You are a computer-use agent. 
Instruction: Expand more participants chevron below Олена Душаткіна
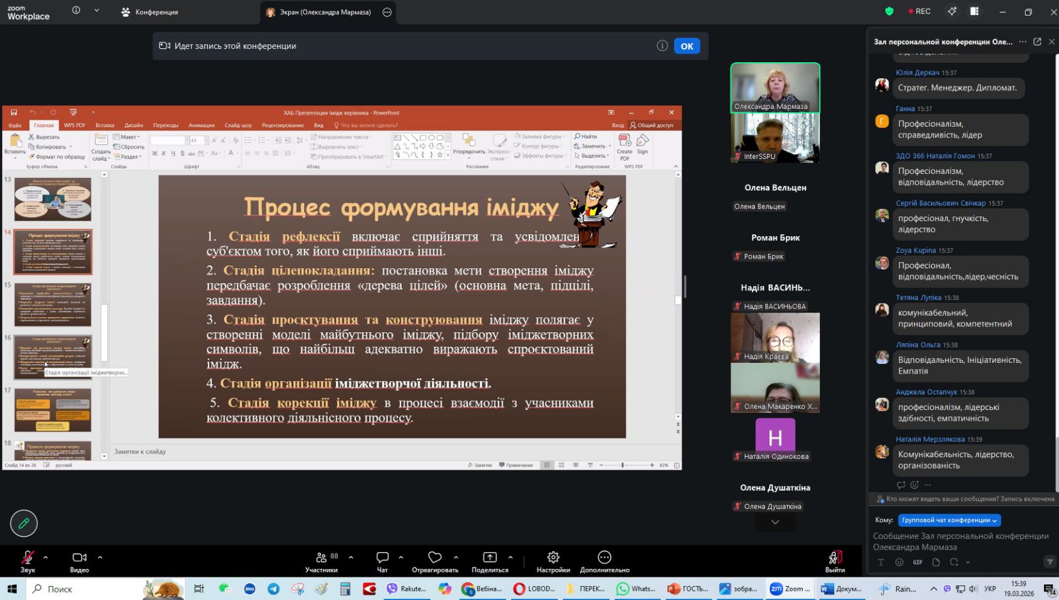tap(775, 522)
